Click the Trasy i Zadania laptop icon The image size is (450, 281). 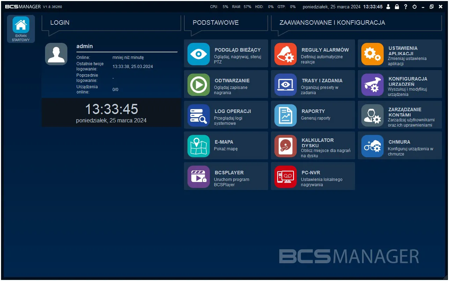(x=286, y=85)
